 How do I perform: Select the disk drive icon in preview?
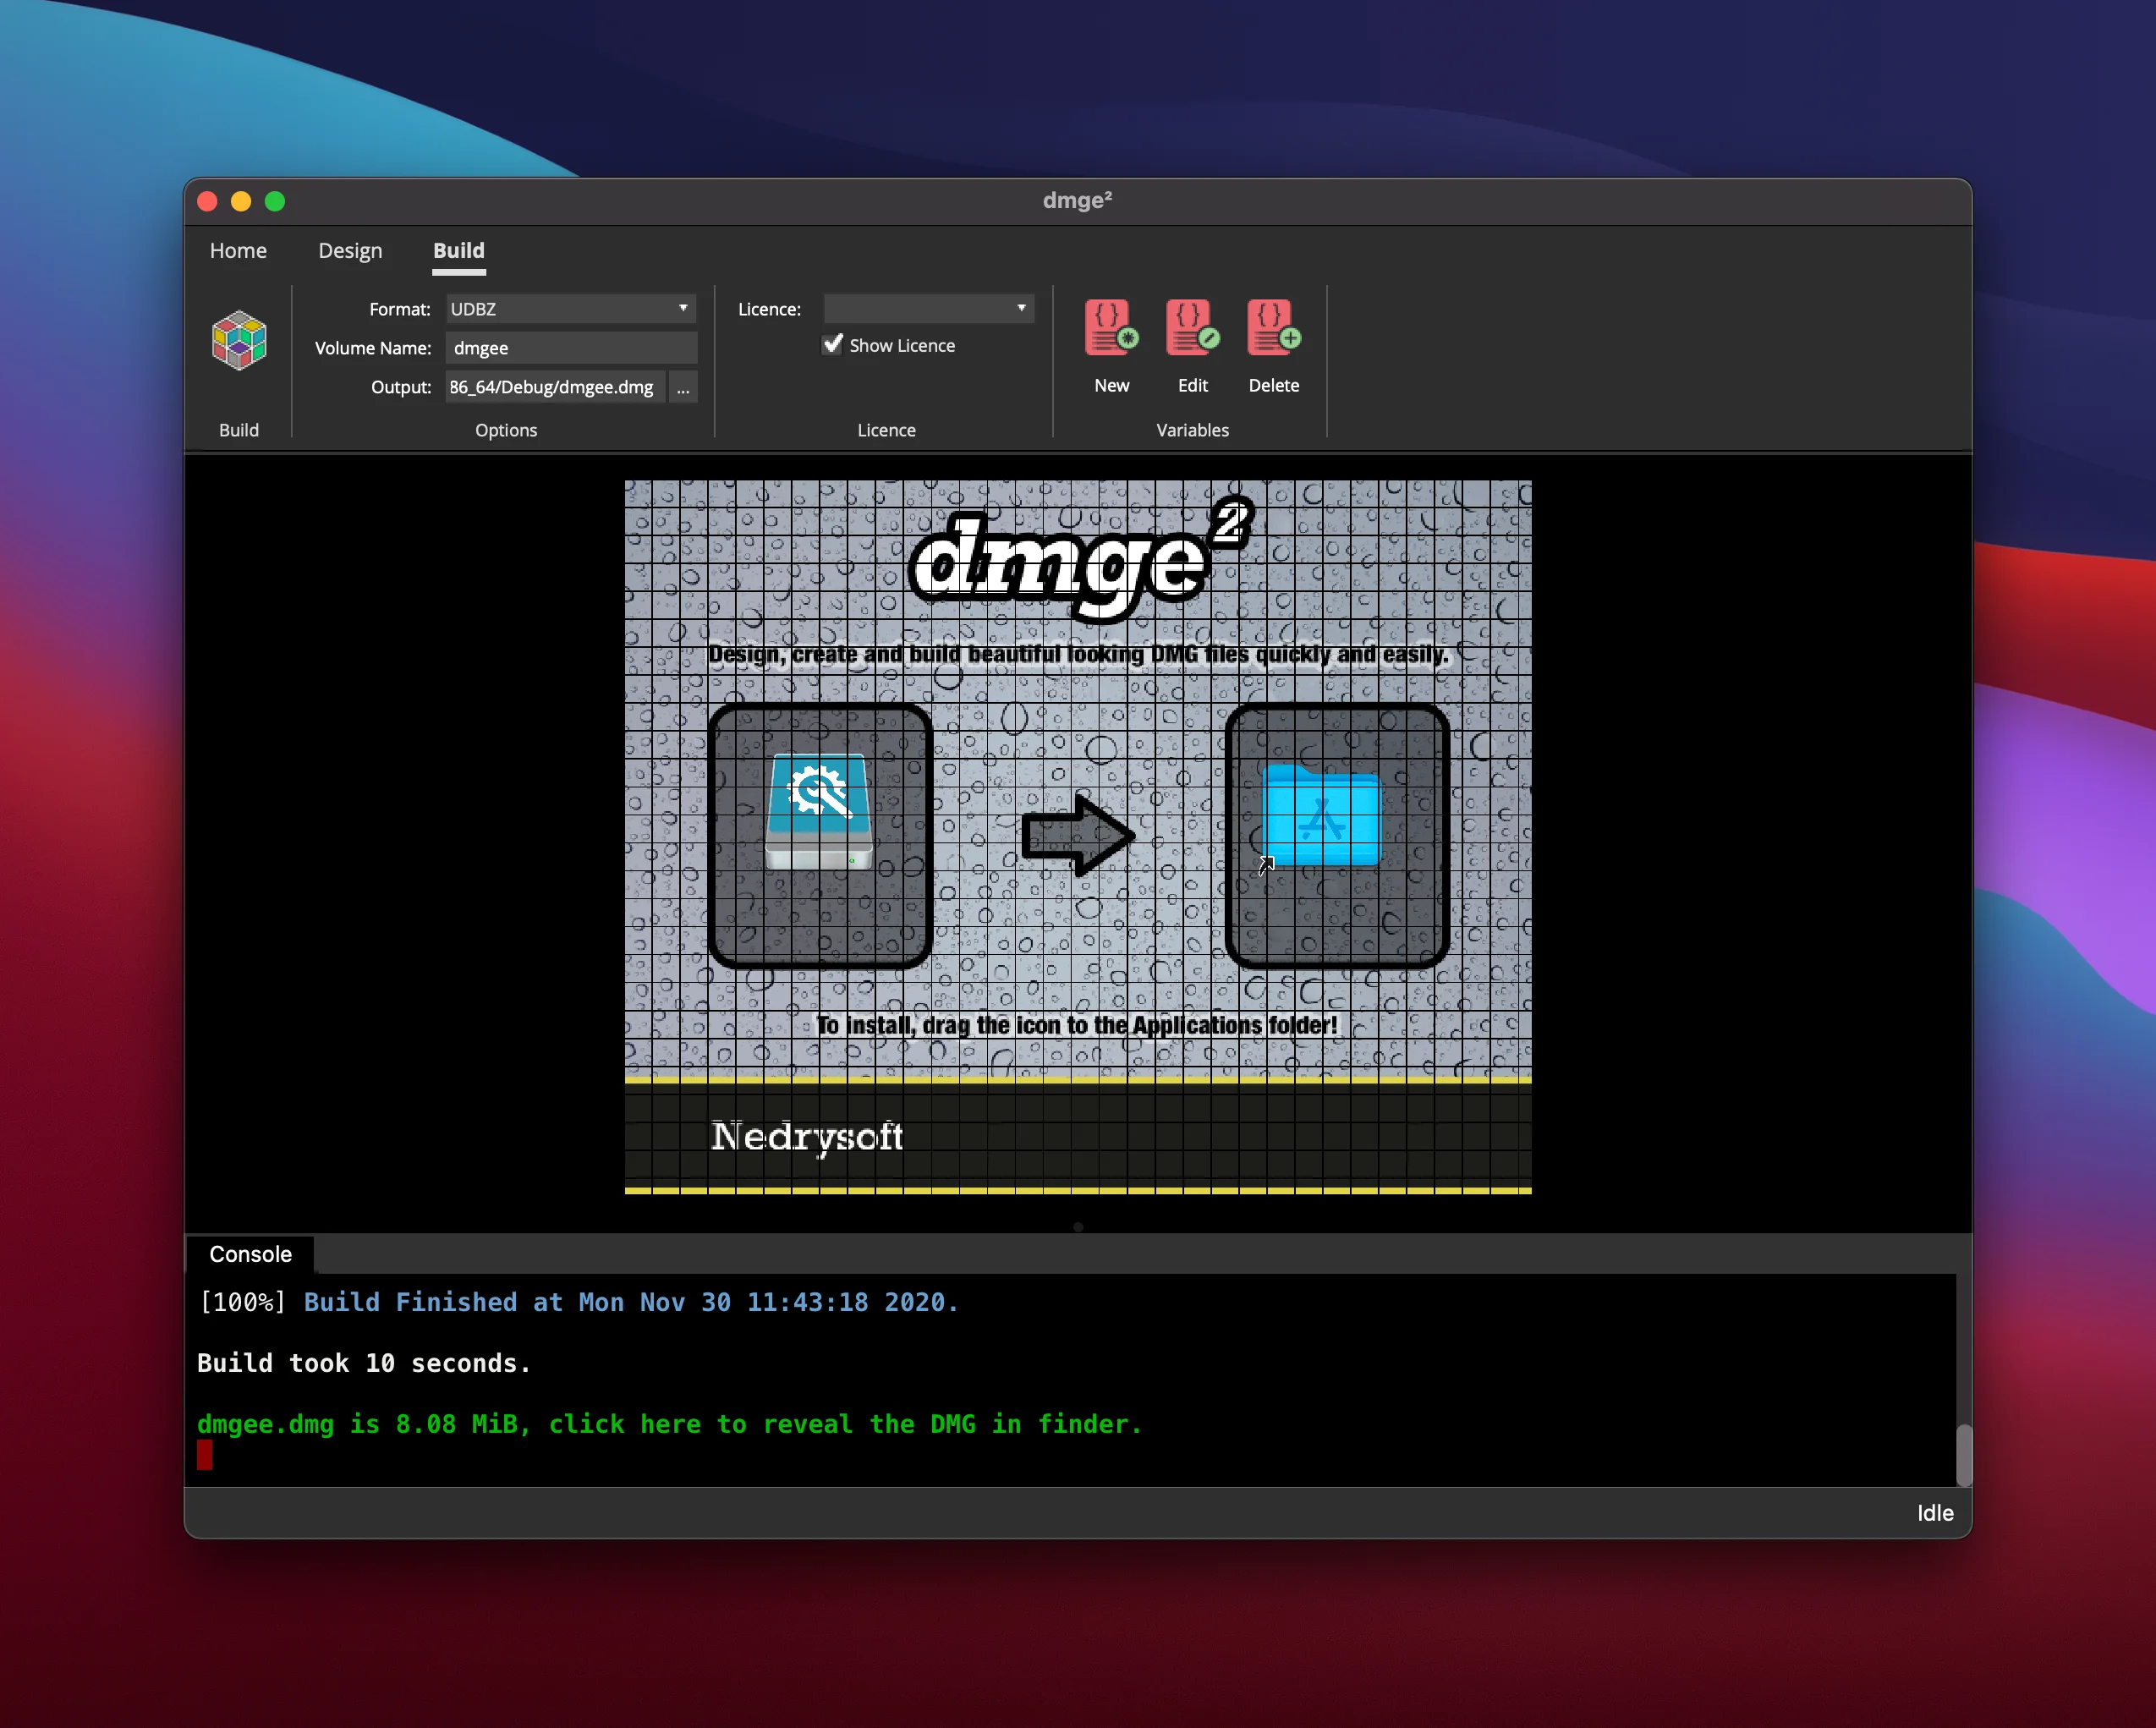click(819, 811)
